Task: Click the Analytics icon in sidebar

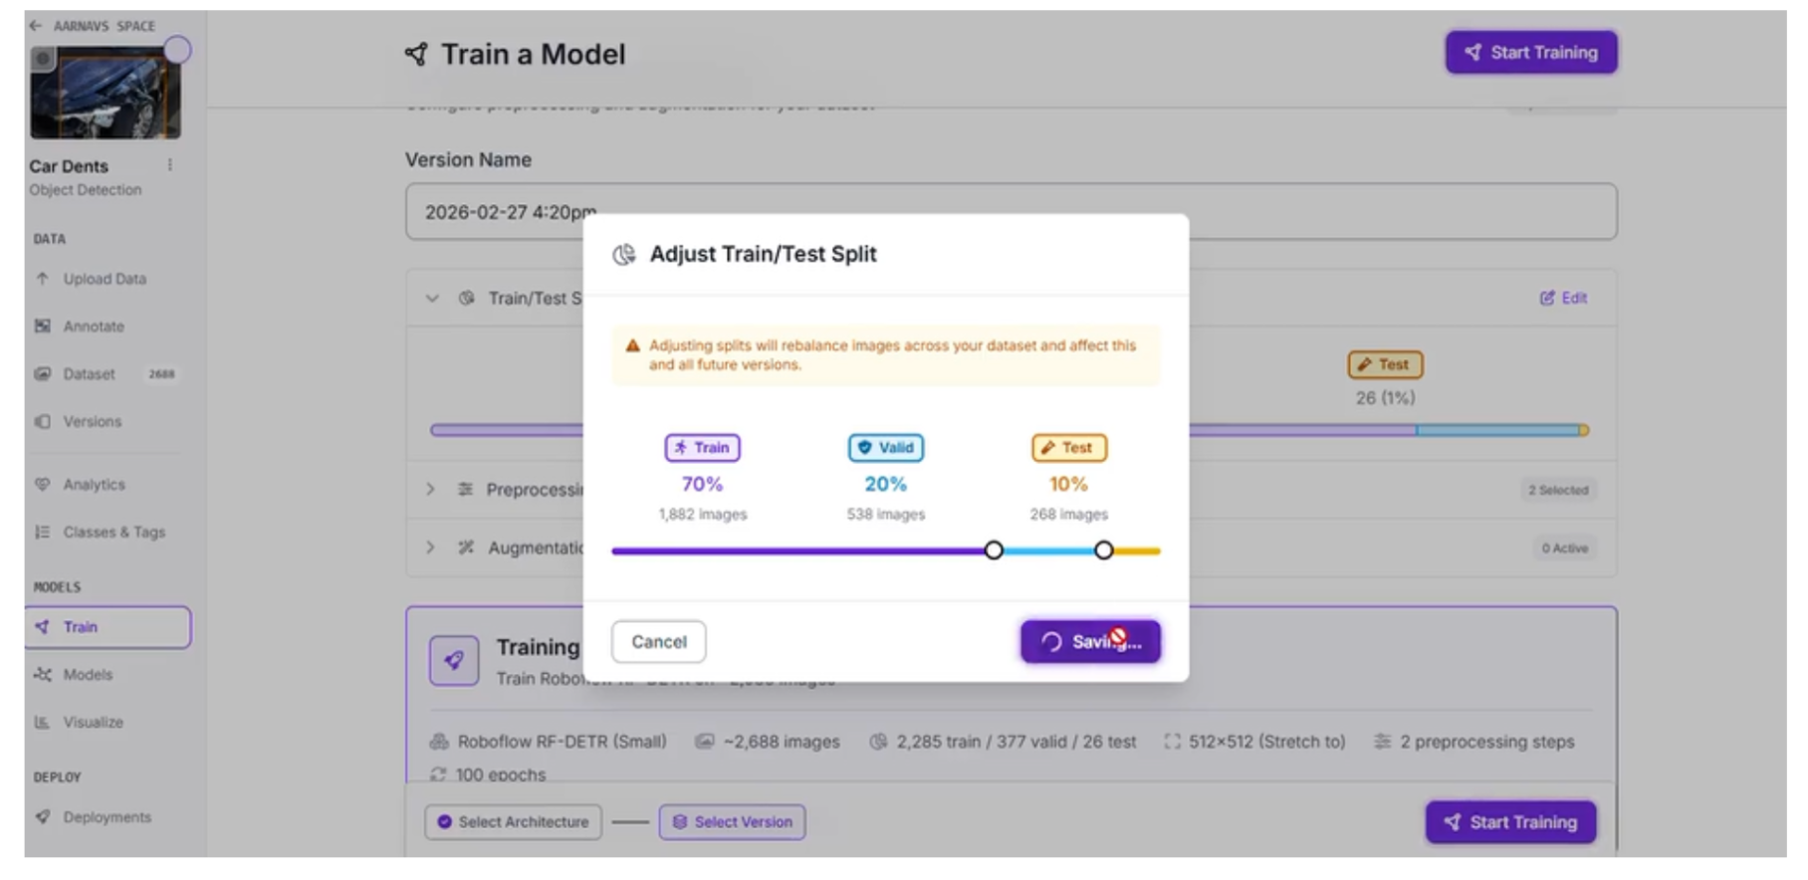Action: click(43, 485)
